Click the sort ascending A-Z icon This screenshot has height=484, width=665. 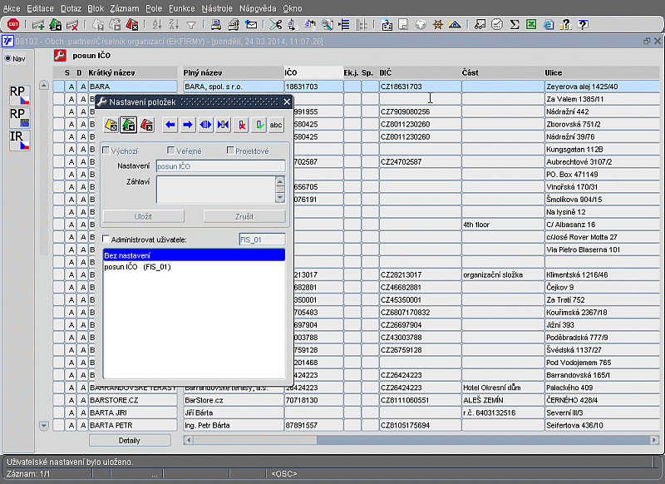[157, 25]
